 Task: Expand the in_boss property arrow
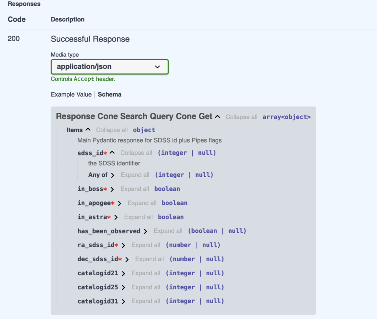click(112, 189)
